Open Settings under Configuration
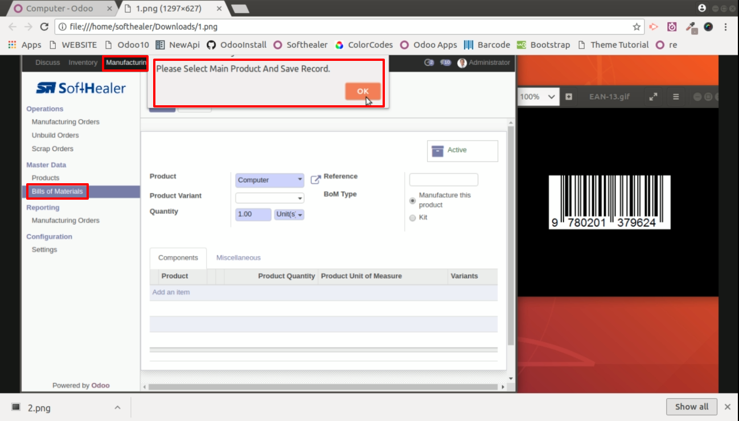739x421 pixels. pyautogui.click(x=44, y=250)
